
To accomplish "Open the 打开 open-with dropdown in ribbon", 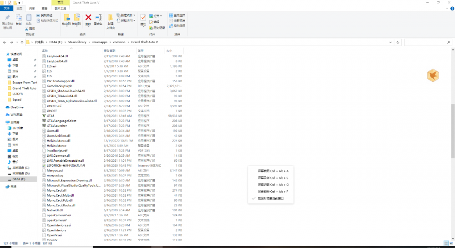I will point(156,16).
